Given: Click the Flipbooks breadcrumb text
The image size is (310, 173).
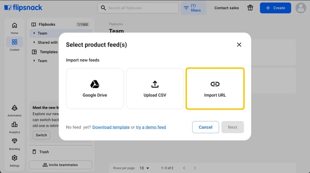Looking at the screenshot, I should pos(116,24).
